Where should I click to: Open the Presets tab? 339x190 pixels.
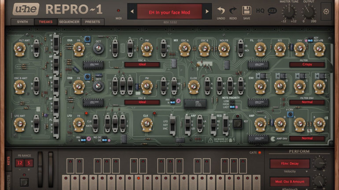[x=93, y=22]
